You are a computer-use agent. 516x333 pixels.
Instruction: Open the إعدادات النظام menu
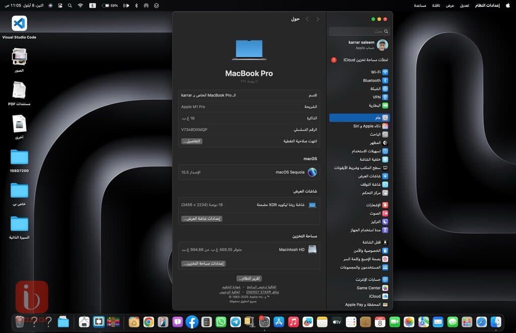(487, 5)
